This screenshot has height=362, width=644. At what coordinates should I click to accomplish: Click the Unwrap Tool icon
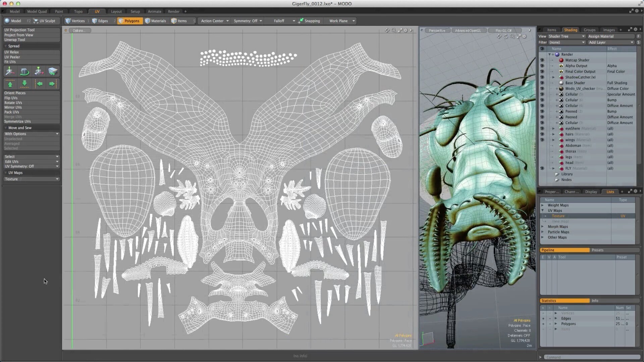[x=15, y=40]
